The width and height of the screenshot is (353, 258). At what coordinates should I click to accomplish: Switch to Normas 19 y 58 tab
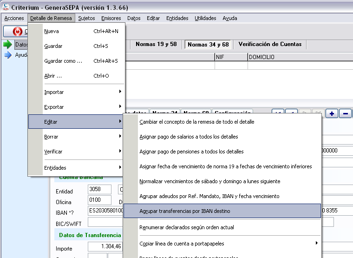(156, 44)
